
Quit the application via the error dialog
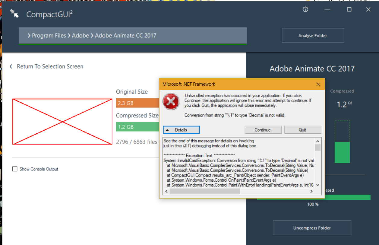coord(303,129)
